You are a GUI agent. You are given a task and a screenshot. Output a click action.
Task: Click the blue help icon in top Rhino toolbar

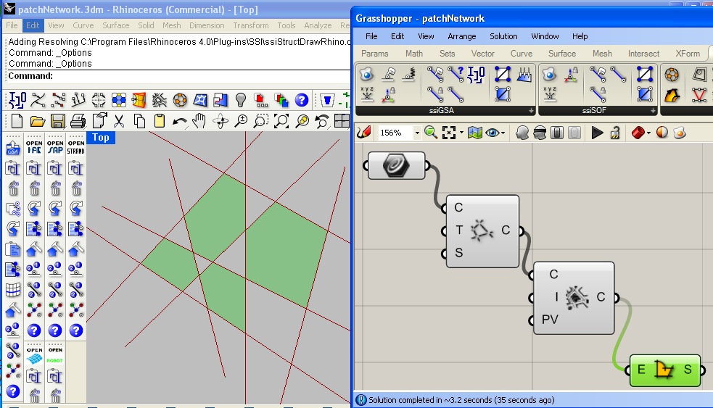(302, 100)
